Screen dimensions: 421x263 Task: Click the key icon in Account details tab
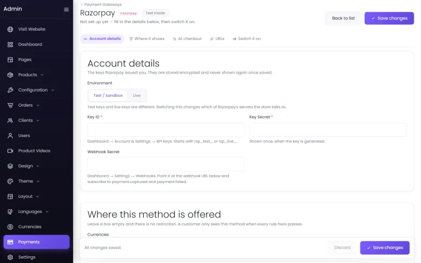tap(85, 39)
